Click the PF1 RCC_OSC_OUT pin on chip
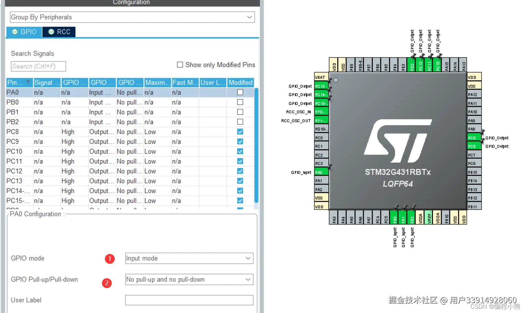525x313 pixels. 322,120
